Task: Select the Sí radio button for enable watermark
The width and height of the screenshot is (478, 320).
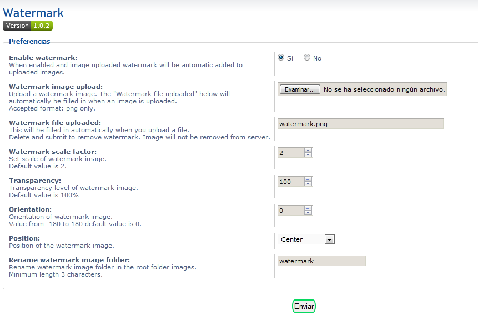Action: 281,57
